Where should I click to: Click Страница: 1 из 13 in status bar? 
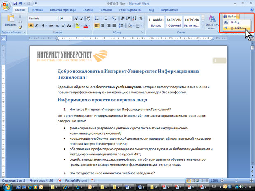pyautogui.click(x=14, y=180)
